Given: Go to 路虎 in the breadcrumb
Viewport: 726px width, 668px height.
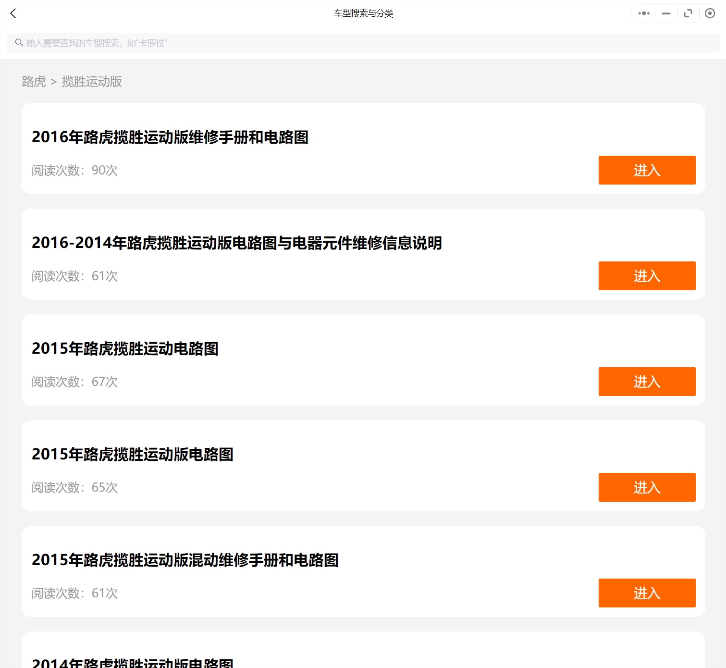Looking at the screenshot, I should point(34,82).
